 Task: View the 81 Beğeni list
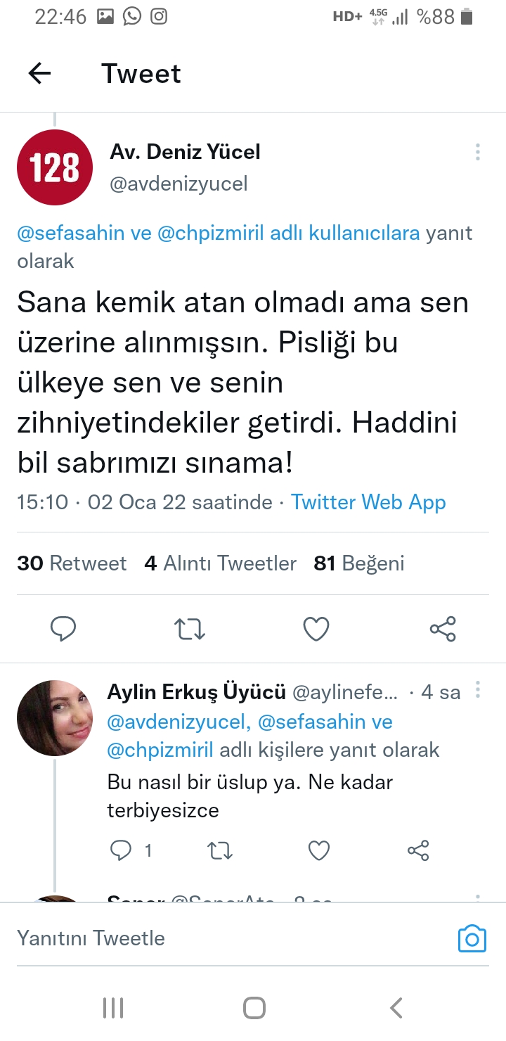click(359, 563)
